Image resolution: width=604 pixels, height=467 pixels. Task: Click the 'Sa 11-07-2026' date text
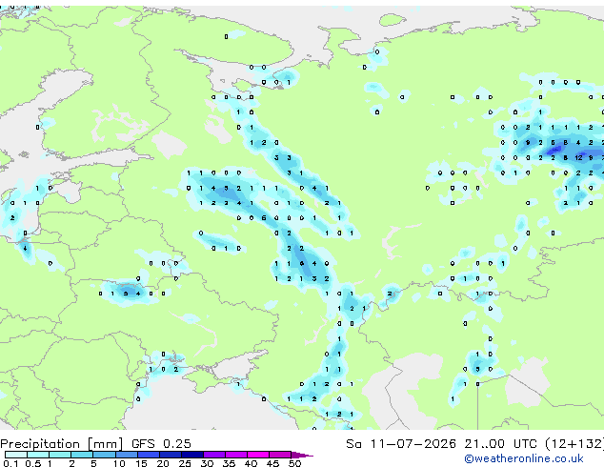pyautogui.click(x=401, y=444)
